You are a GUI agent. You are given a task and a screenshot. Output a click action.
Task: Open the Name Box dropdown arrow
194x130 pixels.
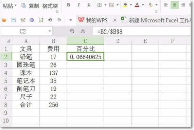(x=50, y=31)
